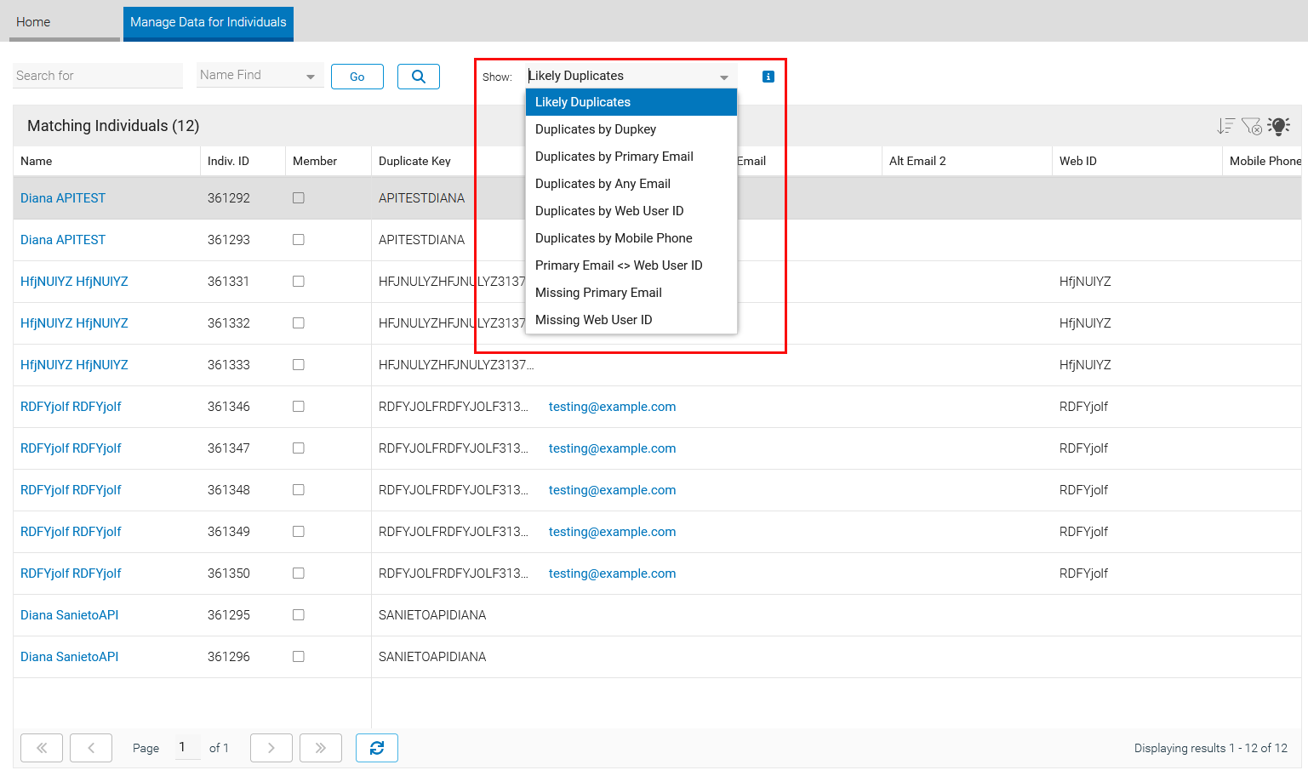
Task: Switch to the Home tab
Action: click(34, 22)
